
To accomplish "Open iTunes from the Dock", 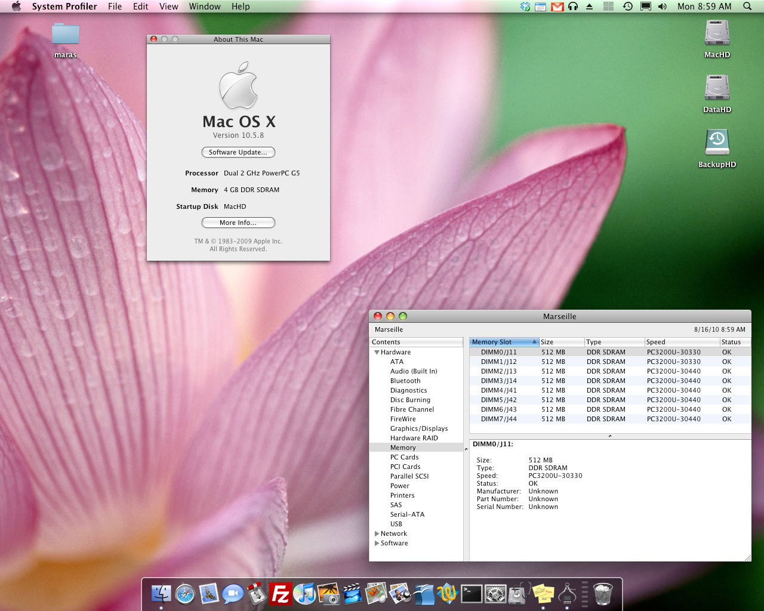I will pyautogui.click(x=304, y=594).
